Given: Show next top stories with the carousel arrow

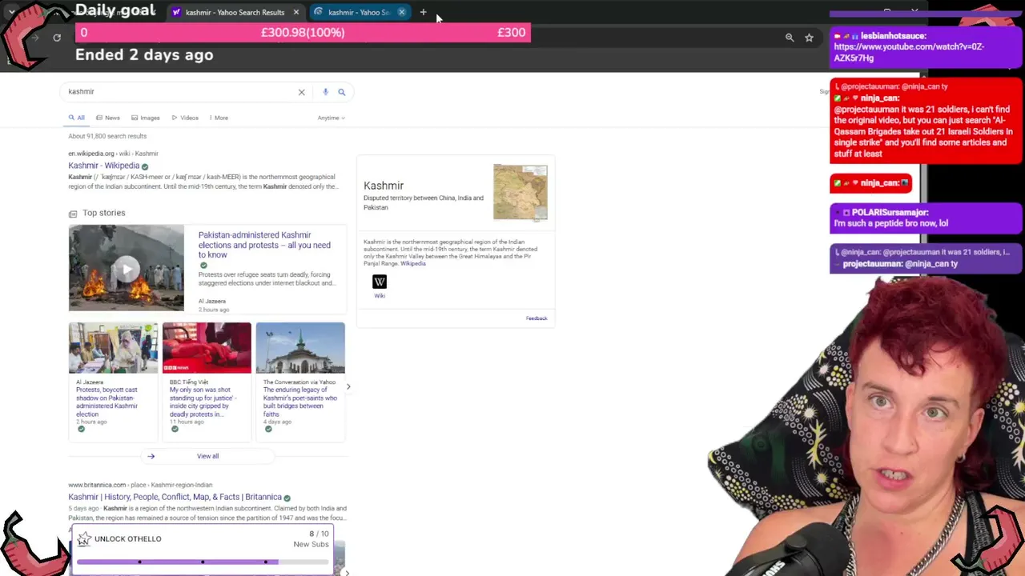Looking at the screenshot, I should tap(348, 386).
